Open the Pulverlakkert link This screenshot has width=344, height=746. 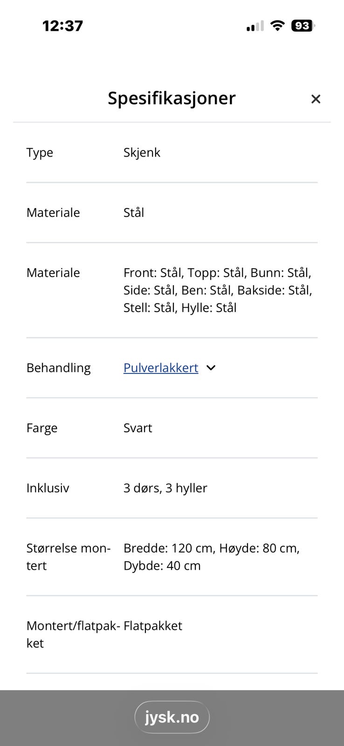160,368
